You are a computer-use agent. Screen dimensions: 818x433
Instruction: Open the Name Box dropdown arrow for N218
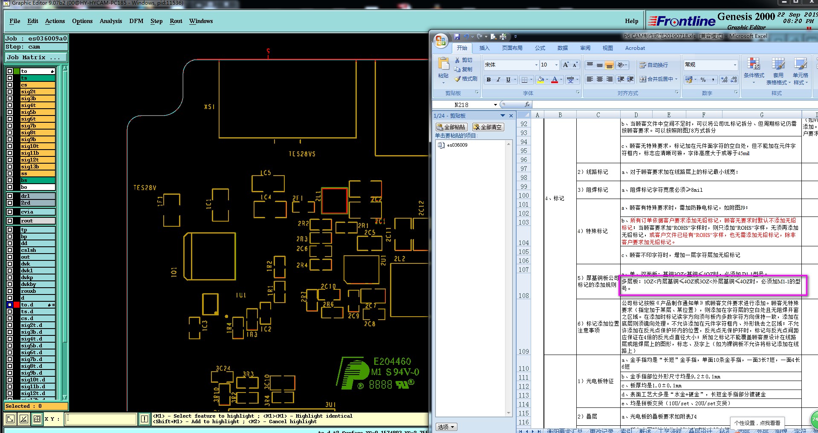[495, 104]
